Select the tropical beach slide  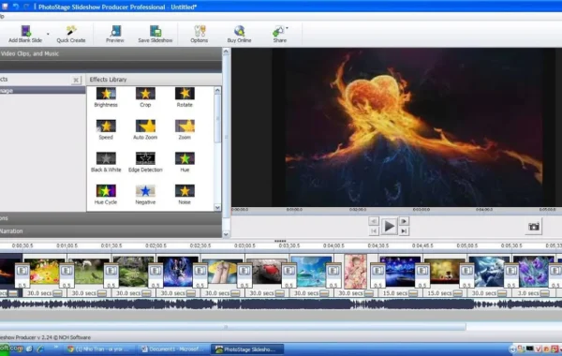coord(311,272)
